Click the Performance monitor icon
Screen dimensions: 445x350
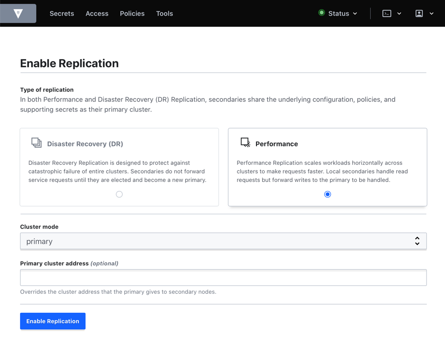point(245,142)
